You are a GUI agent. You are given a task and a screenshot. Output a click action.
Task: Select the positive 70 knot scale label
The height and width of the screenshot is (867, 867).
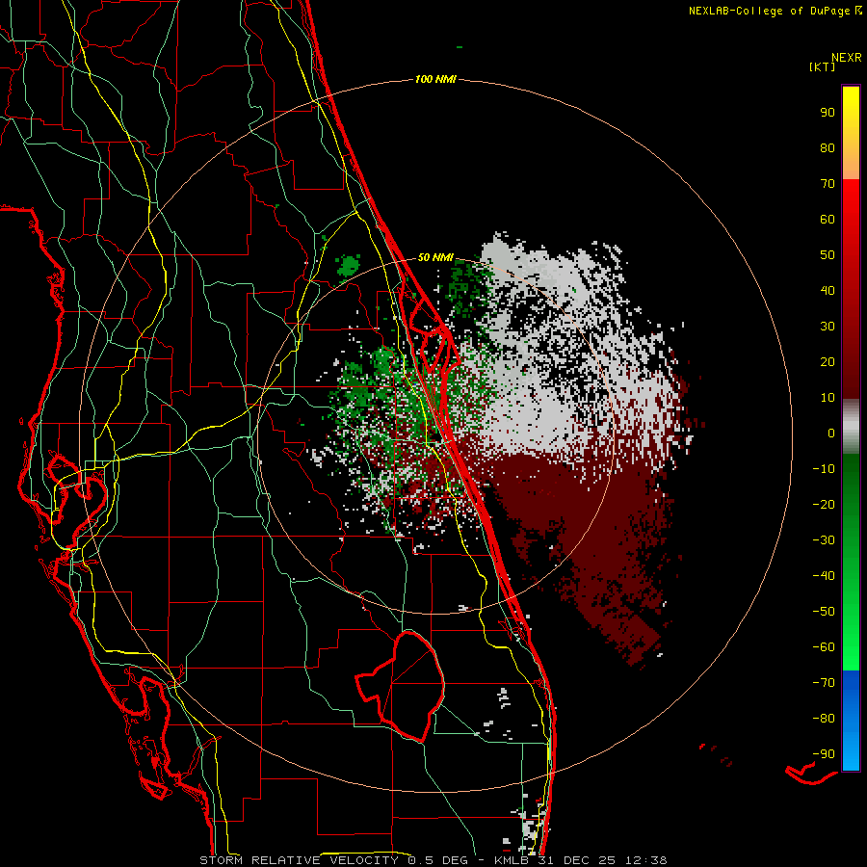point(828,184)
